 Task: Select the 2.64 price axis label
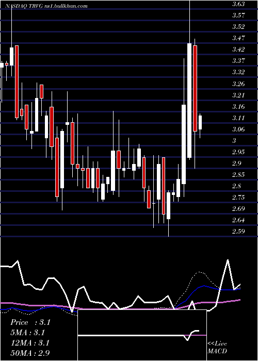coord(238,220)
